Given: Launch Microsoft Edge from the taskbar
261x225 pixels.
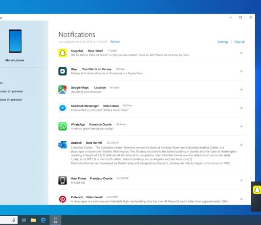Looking at the screenshot, I should [43, 220].
